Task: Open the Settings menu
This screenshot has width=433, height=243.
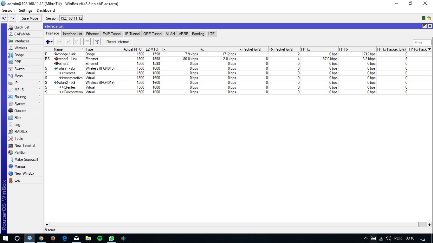Action: click(x=26, y=10)
